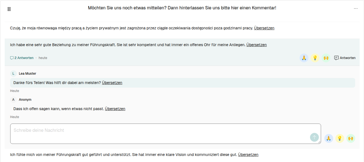Click the message box resize grip

(x=319, y=142)
